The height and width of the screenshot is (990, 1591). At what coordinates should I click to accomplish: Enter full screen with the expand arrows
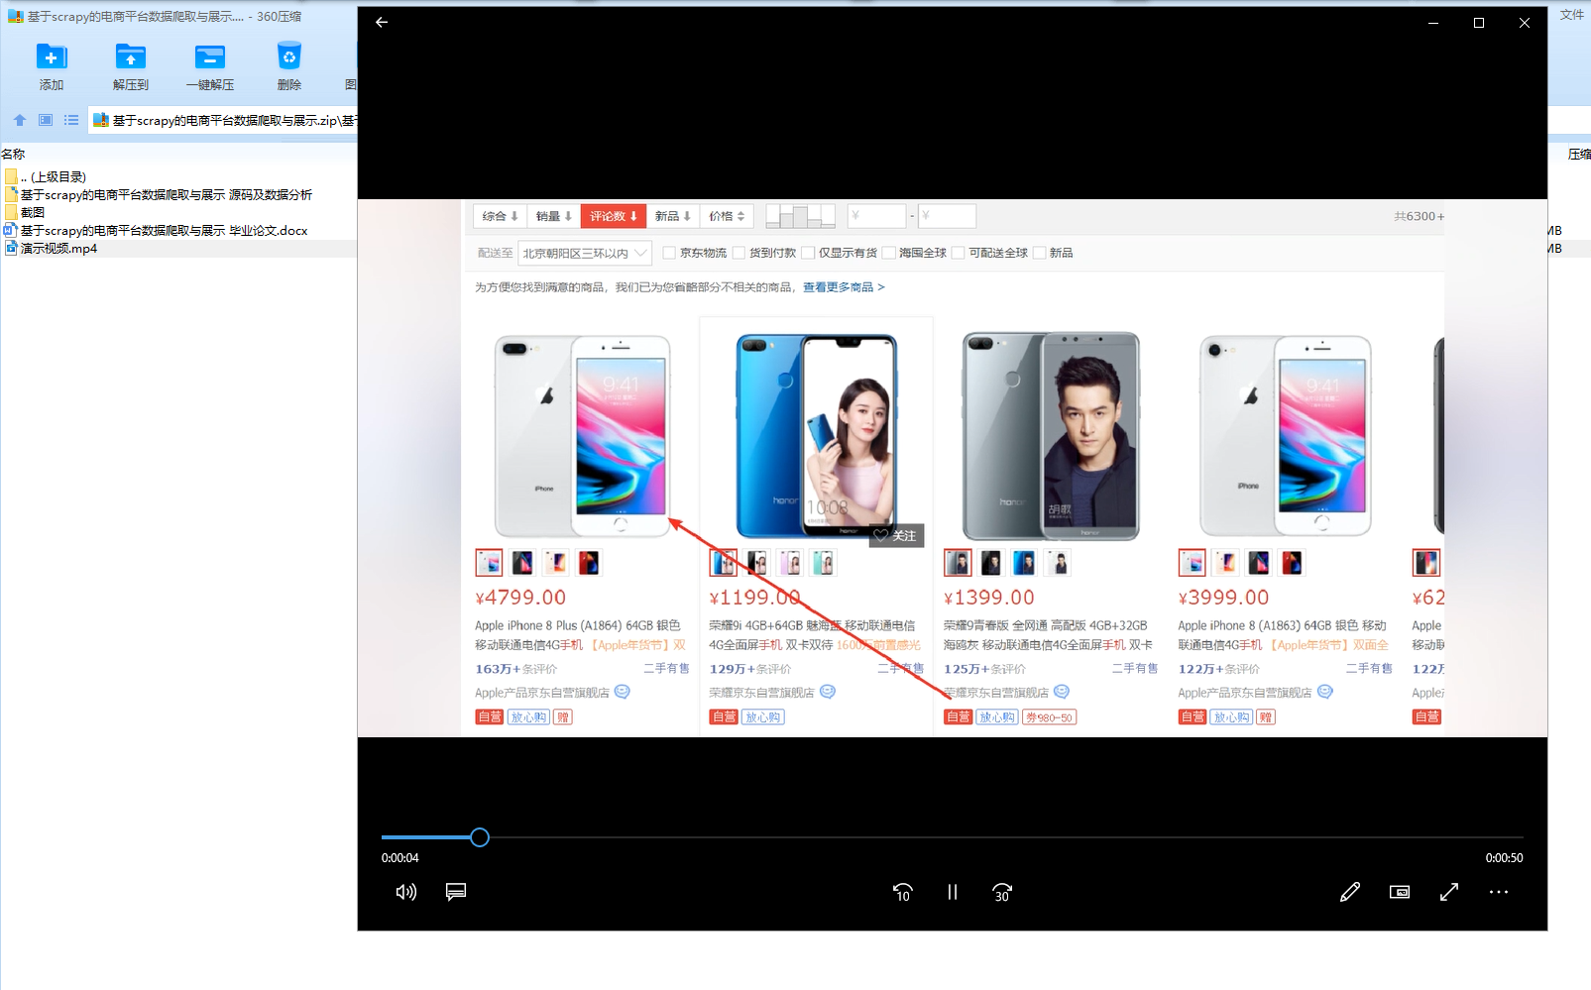1449,892
